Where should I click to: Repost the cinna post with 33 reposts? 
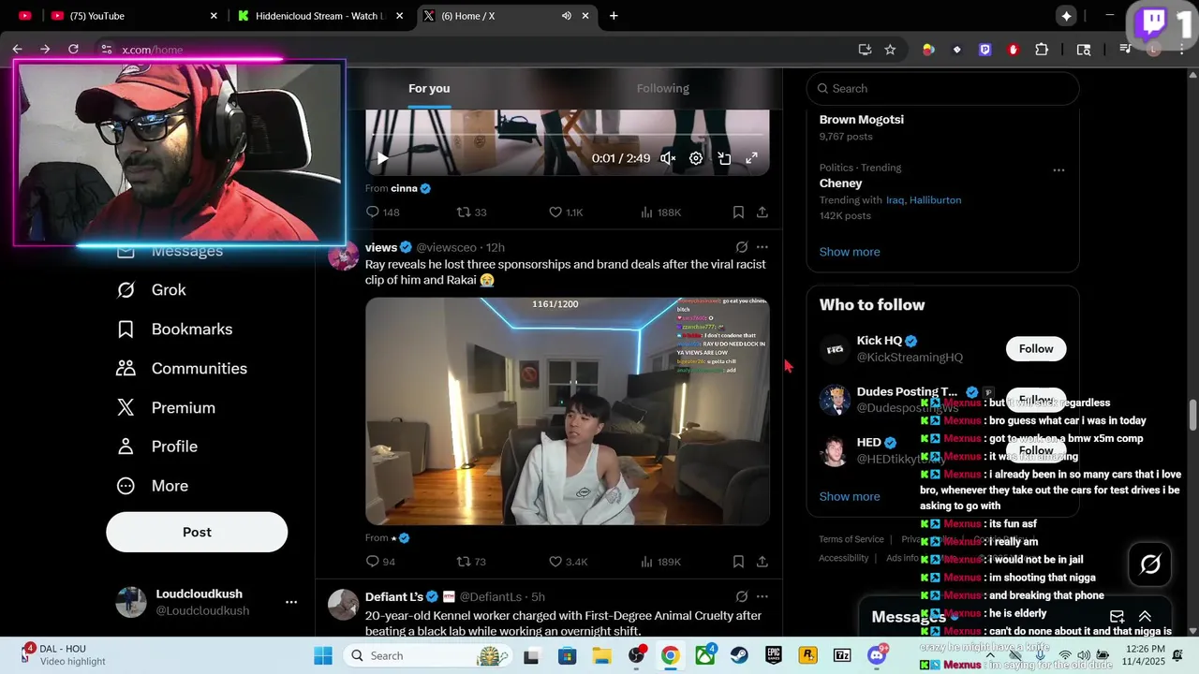pos(471,212)
